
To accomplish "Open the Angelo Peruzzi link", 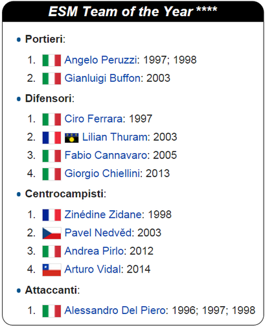I will [100, 60].
